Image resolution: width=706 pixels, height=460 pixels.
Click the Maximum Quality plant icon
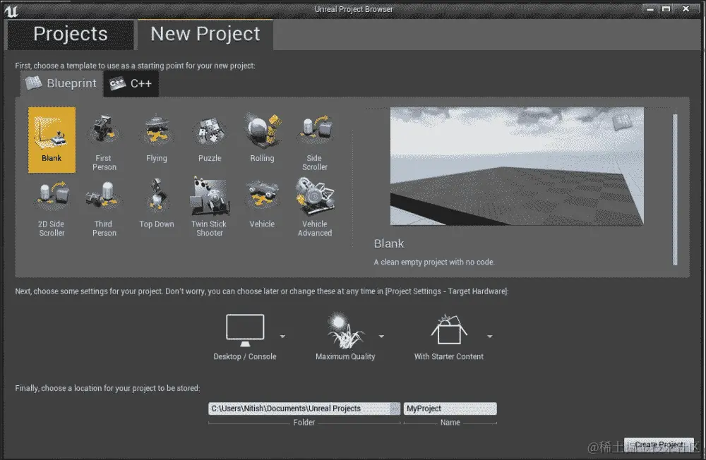pyautogui.click(x=345, y=332)
